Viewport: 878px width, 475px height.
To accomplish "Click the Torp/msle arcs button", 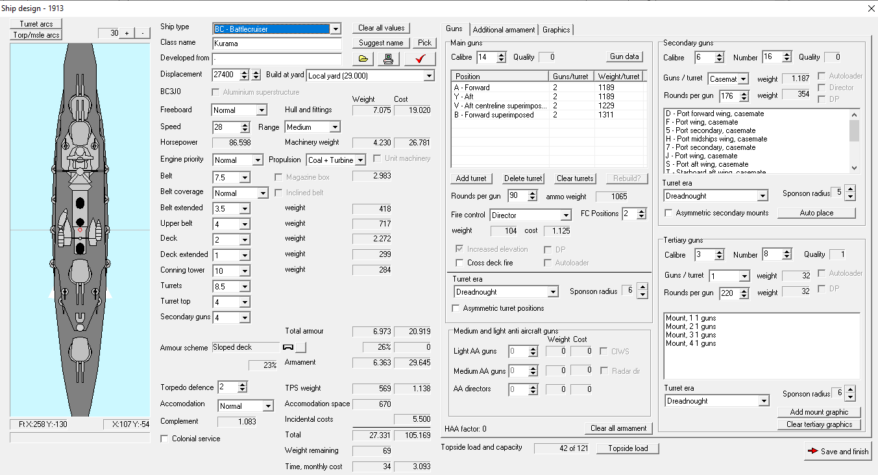I will pos(36,35).
